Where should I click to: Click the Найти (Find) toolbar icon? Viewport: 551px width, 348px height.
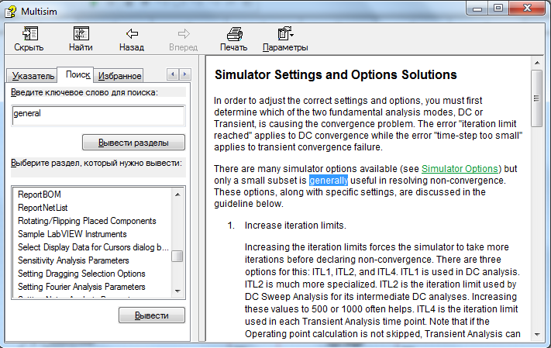[81, 34]
